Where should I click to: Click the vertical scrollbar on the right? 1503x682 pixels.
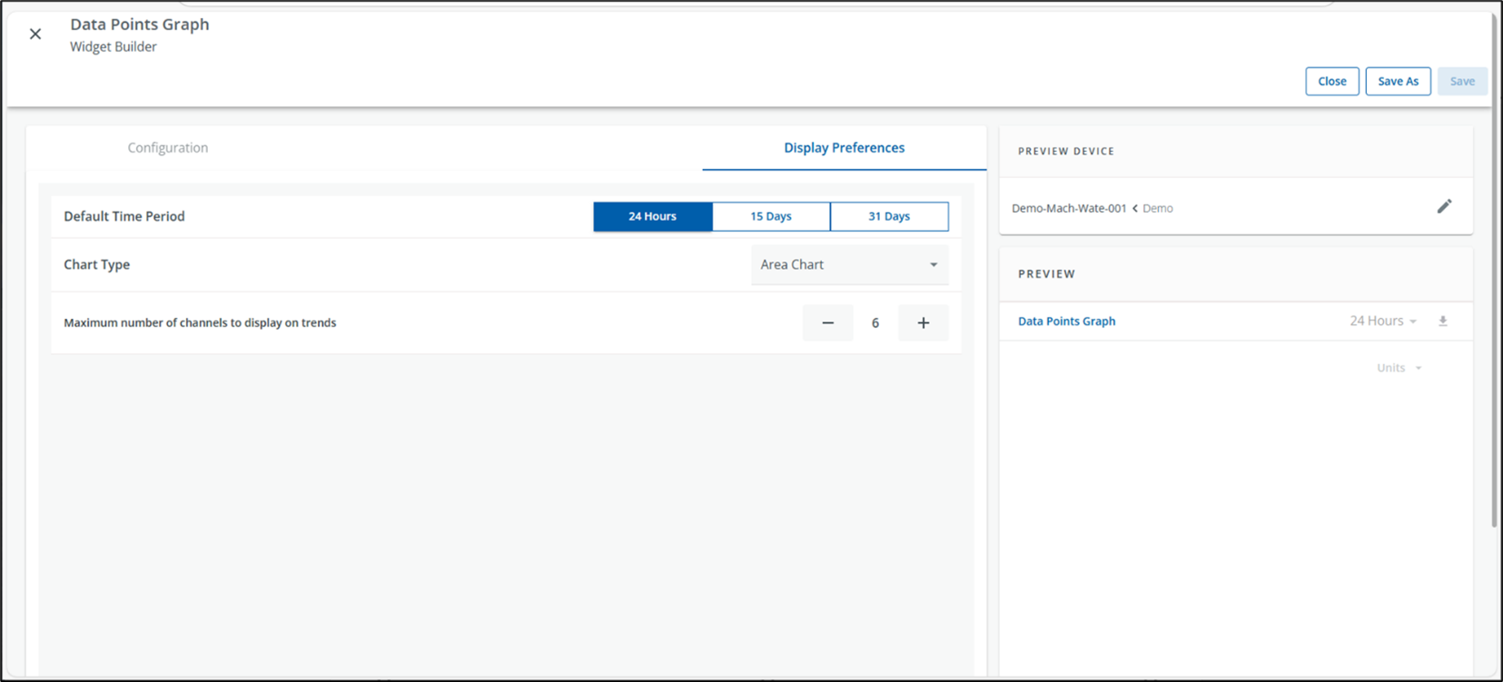tap(1495, 272)
